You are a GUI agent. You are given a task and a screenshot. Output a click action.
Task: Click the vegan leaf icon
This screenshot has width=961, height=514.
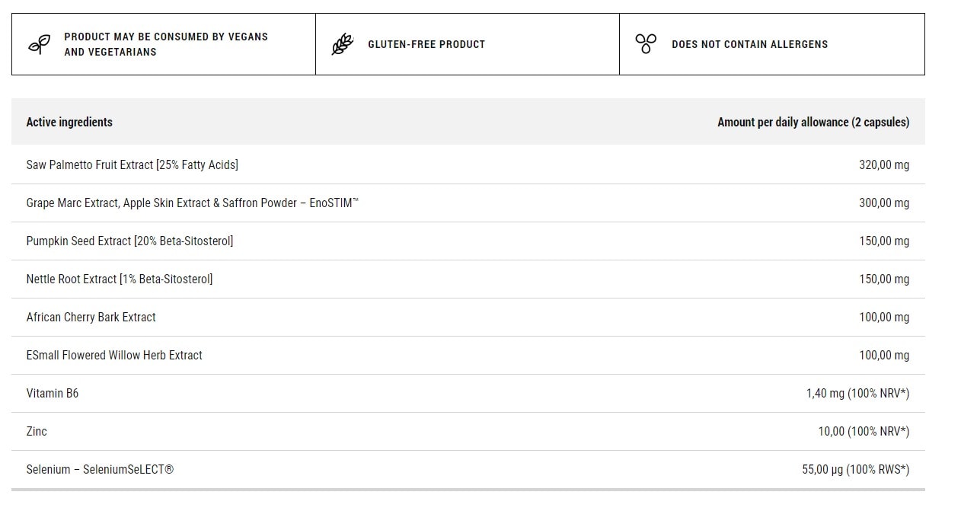(x=39, y=44)
